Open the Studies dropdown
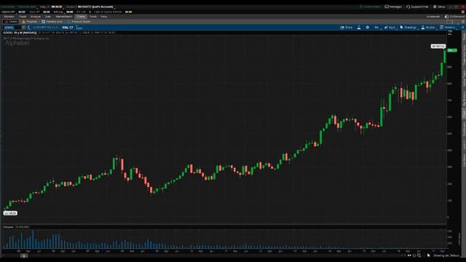The image size is (466, 262). point(428,28)
